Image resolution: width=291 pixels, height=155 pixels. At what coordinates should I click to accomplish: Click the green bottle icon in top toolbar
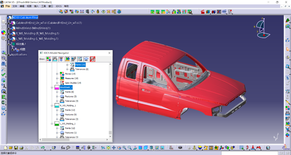[x=98, y=12]
